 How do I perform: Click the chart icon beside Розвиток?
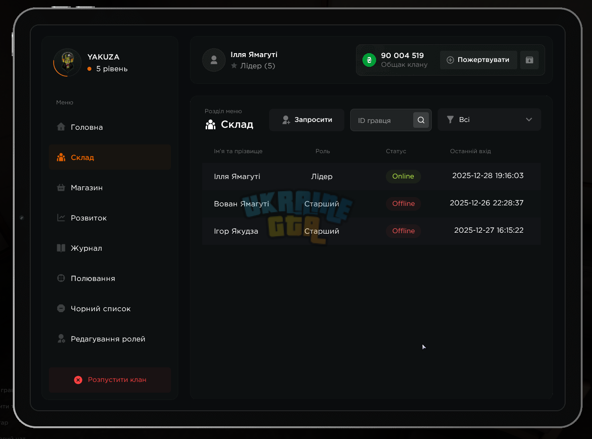[61, 218]
